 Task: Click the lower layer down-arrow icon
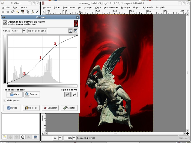point(17,137)
